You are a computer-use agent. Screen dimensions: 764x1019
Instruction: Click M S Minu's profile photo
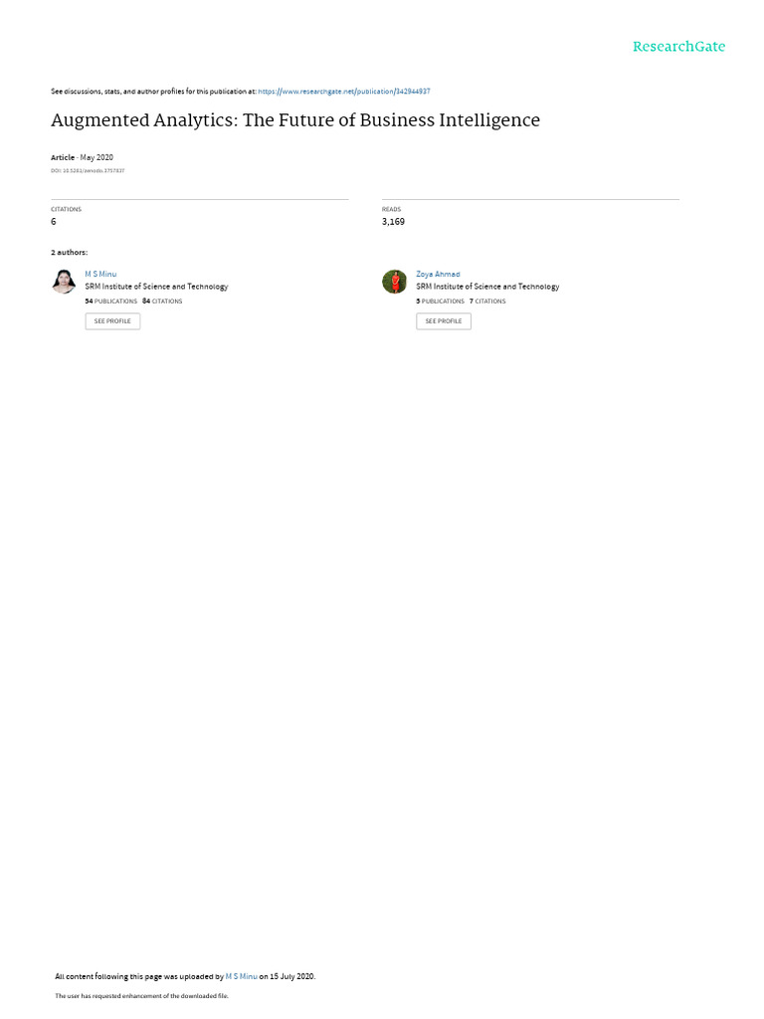[64, 282]
